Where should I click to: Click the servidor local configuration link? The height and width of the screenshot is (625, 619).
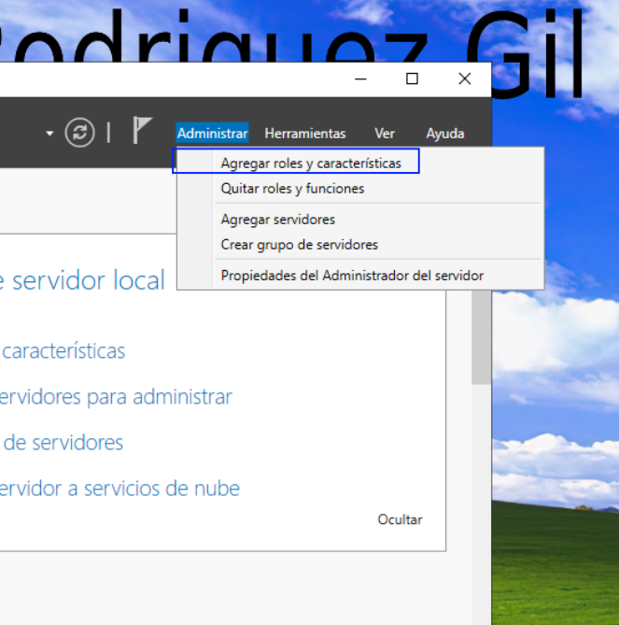pos(82,280)
